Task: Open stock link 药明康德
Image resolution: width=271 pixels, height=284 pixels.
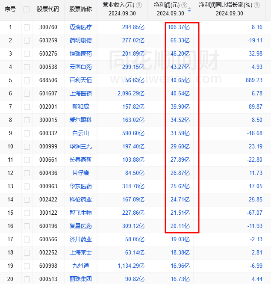Action: pos(80,40)
